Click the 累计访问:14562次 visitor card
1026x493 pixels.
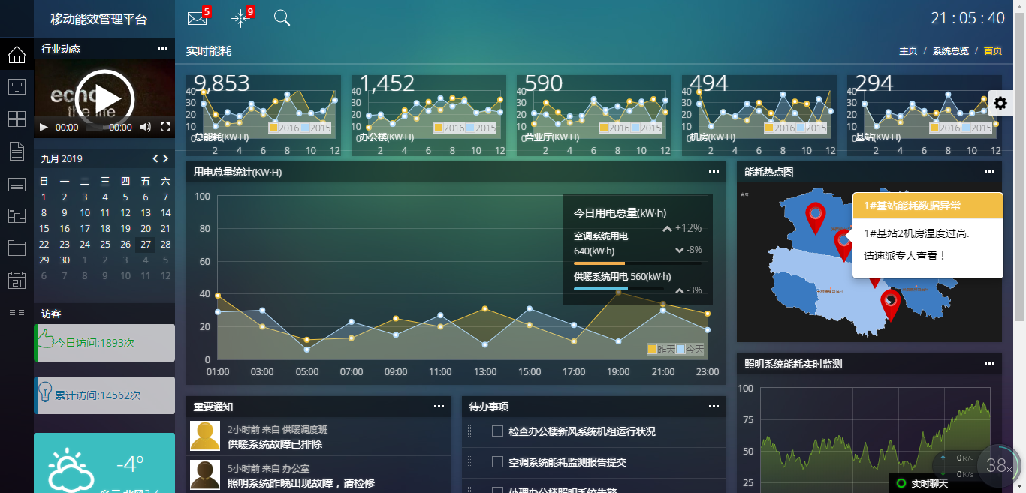tap(104, 395)
